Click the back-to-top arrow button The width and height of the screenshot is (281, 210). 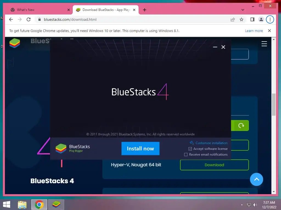[x=257, y=179]
